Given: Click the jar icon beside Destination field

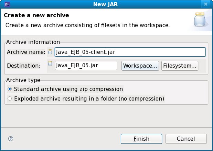Looking at the screenshot, I should click(x=50, y=64).
